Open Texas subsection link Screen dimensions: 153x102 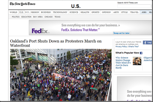pos(57,17)
